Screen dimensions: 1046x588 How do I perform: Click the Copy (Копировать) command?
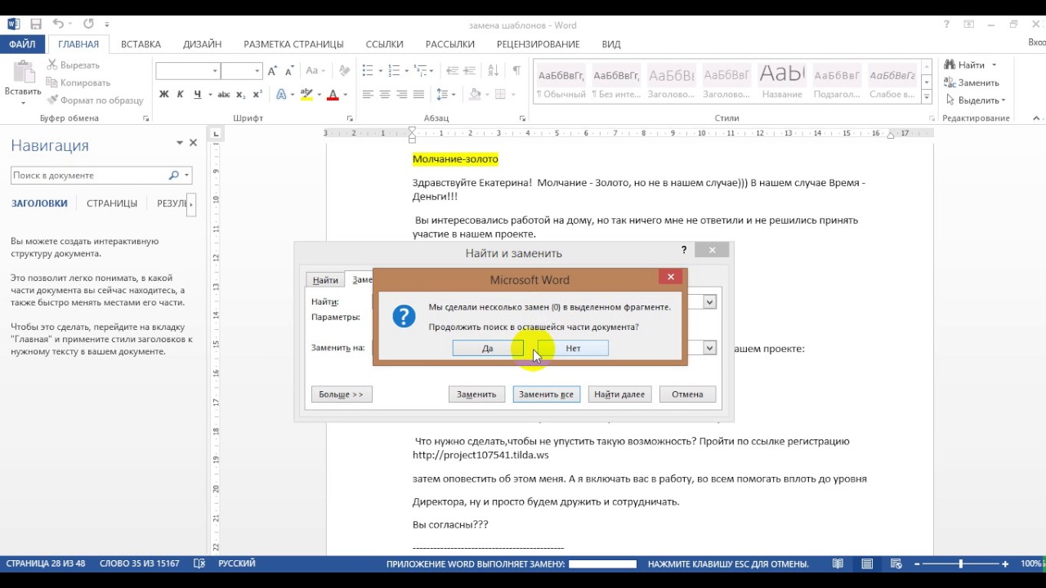tap(78, 82)
